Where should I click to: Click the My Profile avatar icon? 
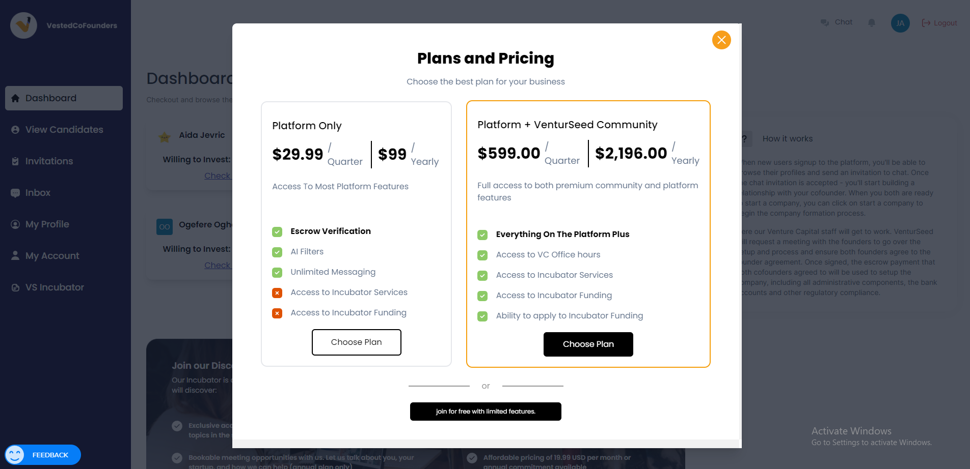tap(15, 224)
